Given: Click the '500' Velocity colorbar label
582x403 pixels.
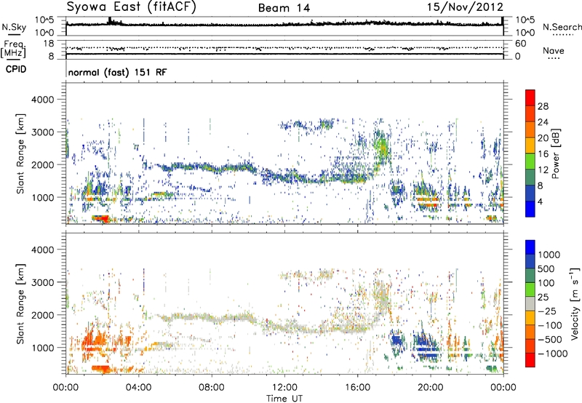Looking at the screenshot, I should coord(546,268).
